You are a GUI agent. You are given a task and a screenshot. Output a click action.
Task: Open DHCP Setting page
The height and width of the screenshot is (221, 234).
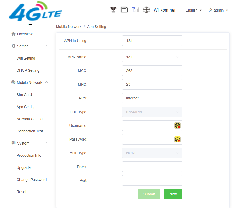pos(28,70)
